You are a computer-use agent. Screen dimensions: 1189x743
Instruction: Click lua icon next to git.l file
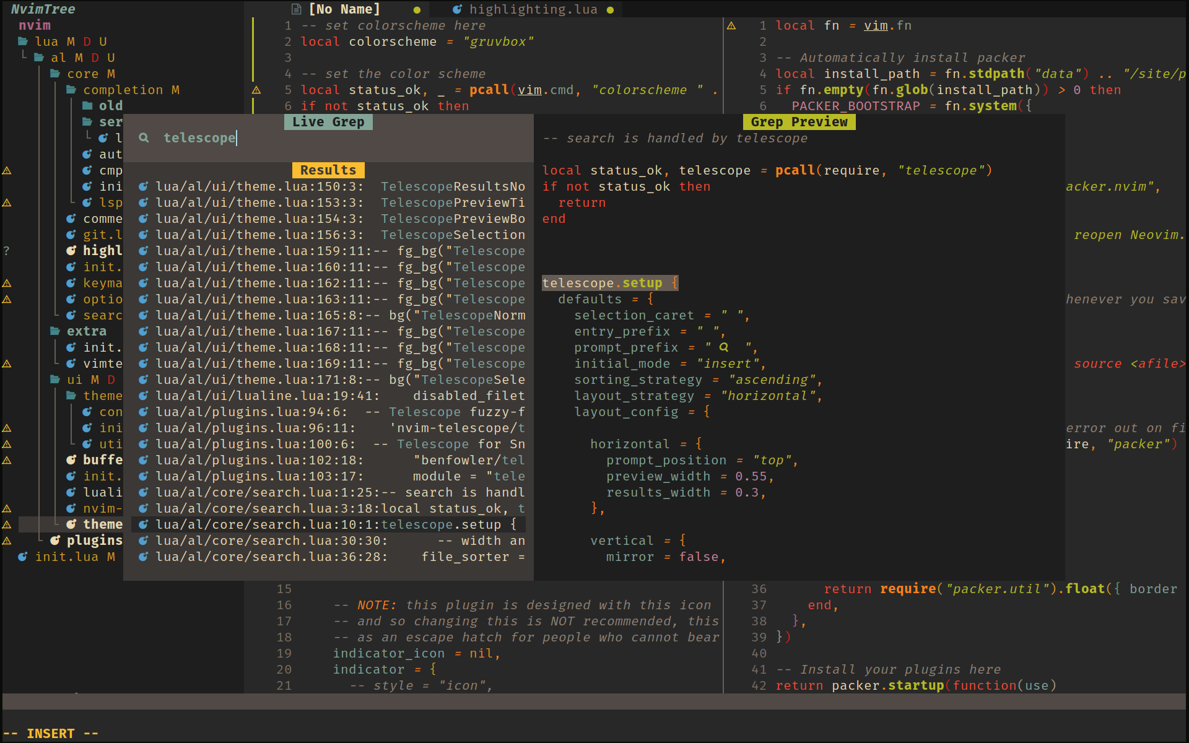click(x=71, y=235)
